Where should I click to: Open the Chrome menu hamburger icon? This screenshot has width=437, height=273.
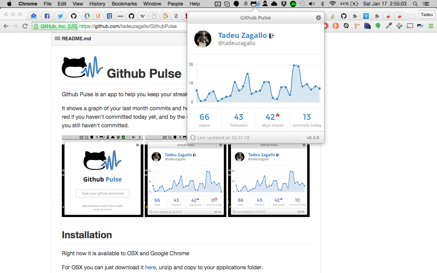coord(432,26)
